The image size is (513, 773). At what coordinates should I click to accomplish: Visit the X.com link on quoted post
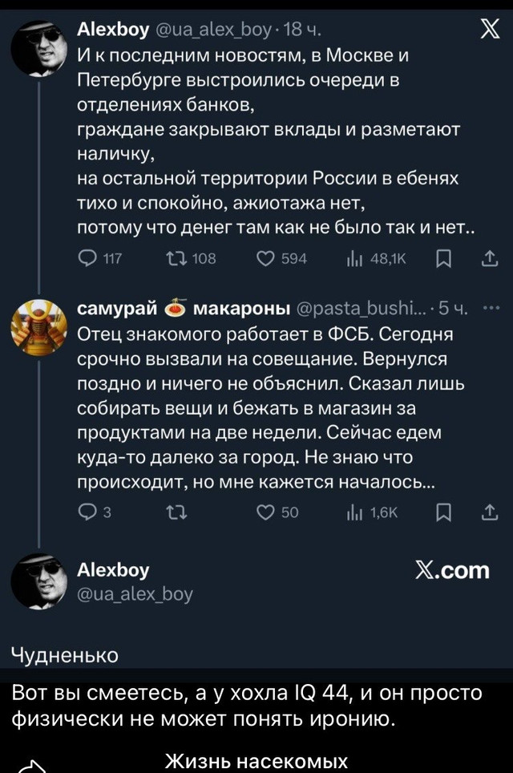pyautogui.click(x=453, y=570)
